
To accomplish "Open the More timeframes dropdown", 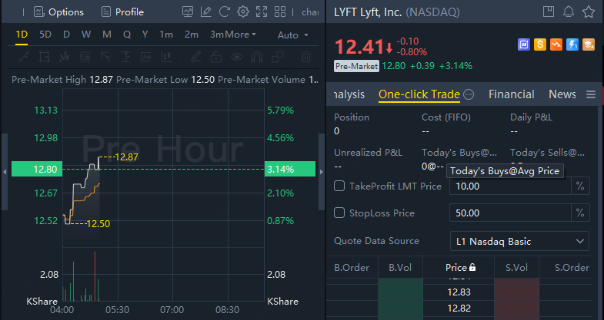I will (x=241, y=35).
